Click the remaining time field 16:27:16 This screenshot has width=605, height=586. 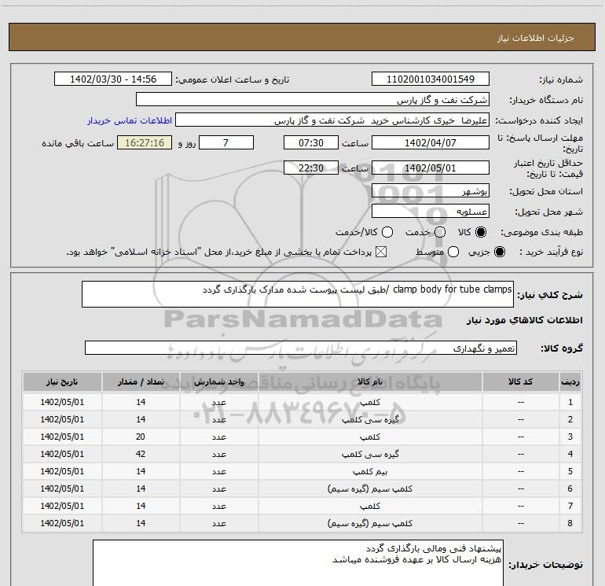point(145,143)
